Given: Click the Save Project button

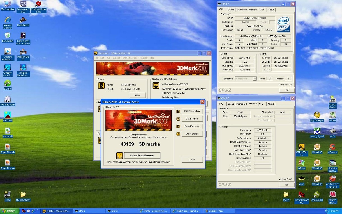Looking at the screenshot, I should click(x=192, y=119).
